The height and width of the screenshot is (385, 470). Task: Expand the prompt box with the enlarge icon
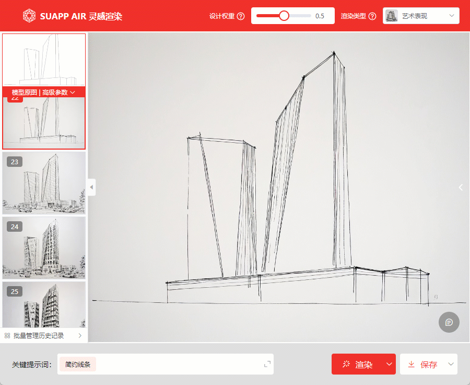(267, 364)
